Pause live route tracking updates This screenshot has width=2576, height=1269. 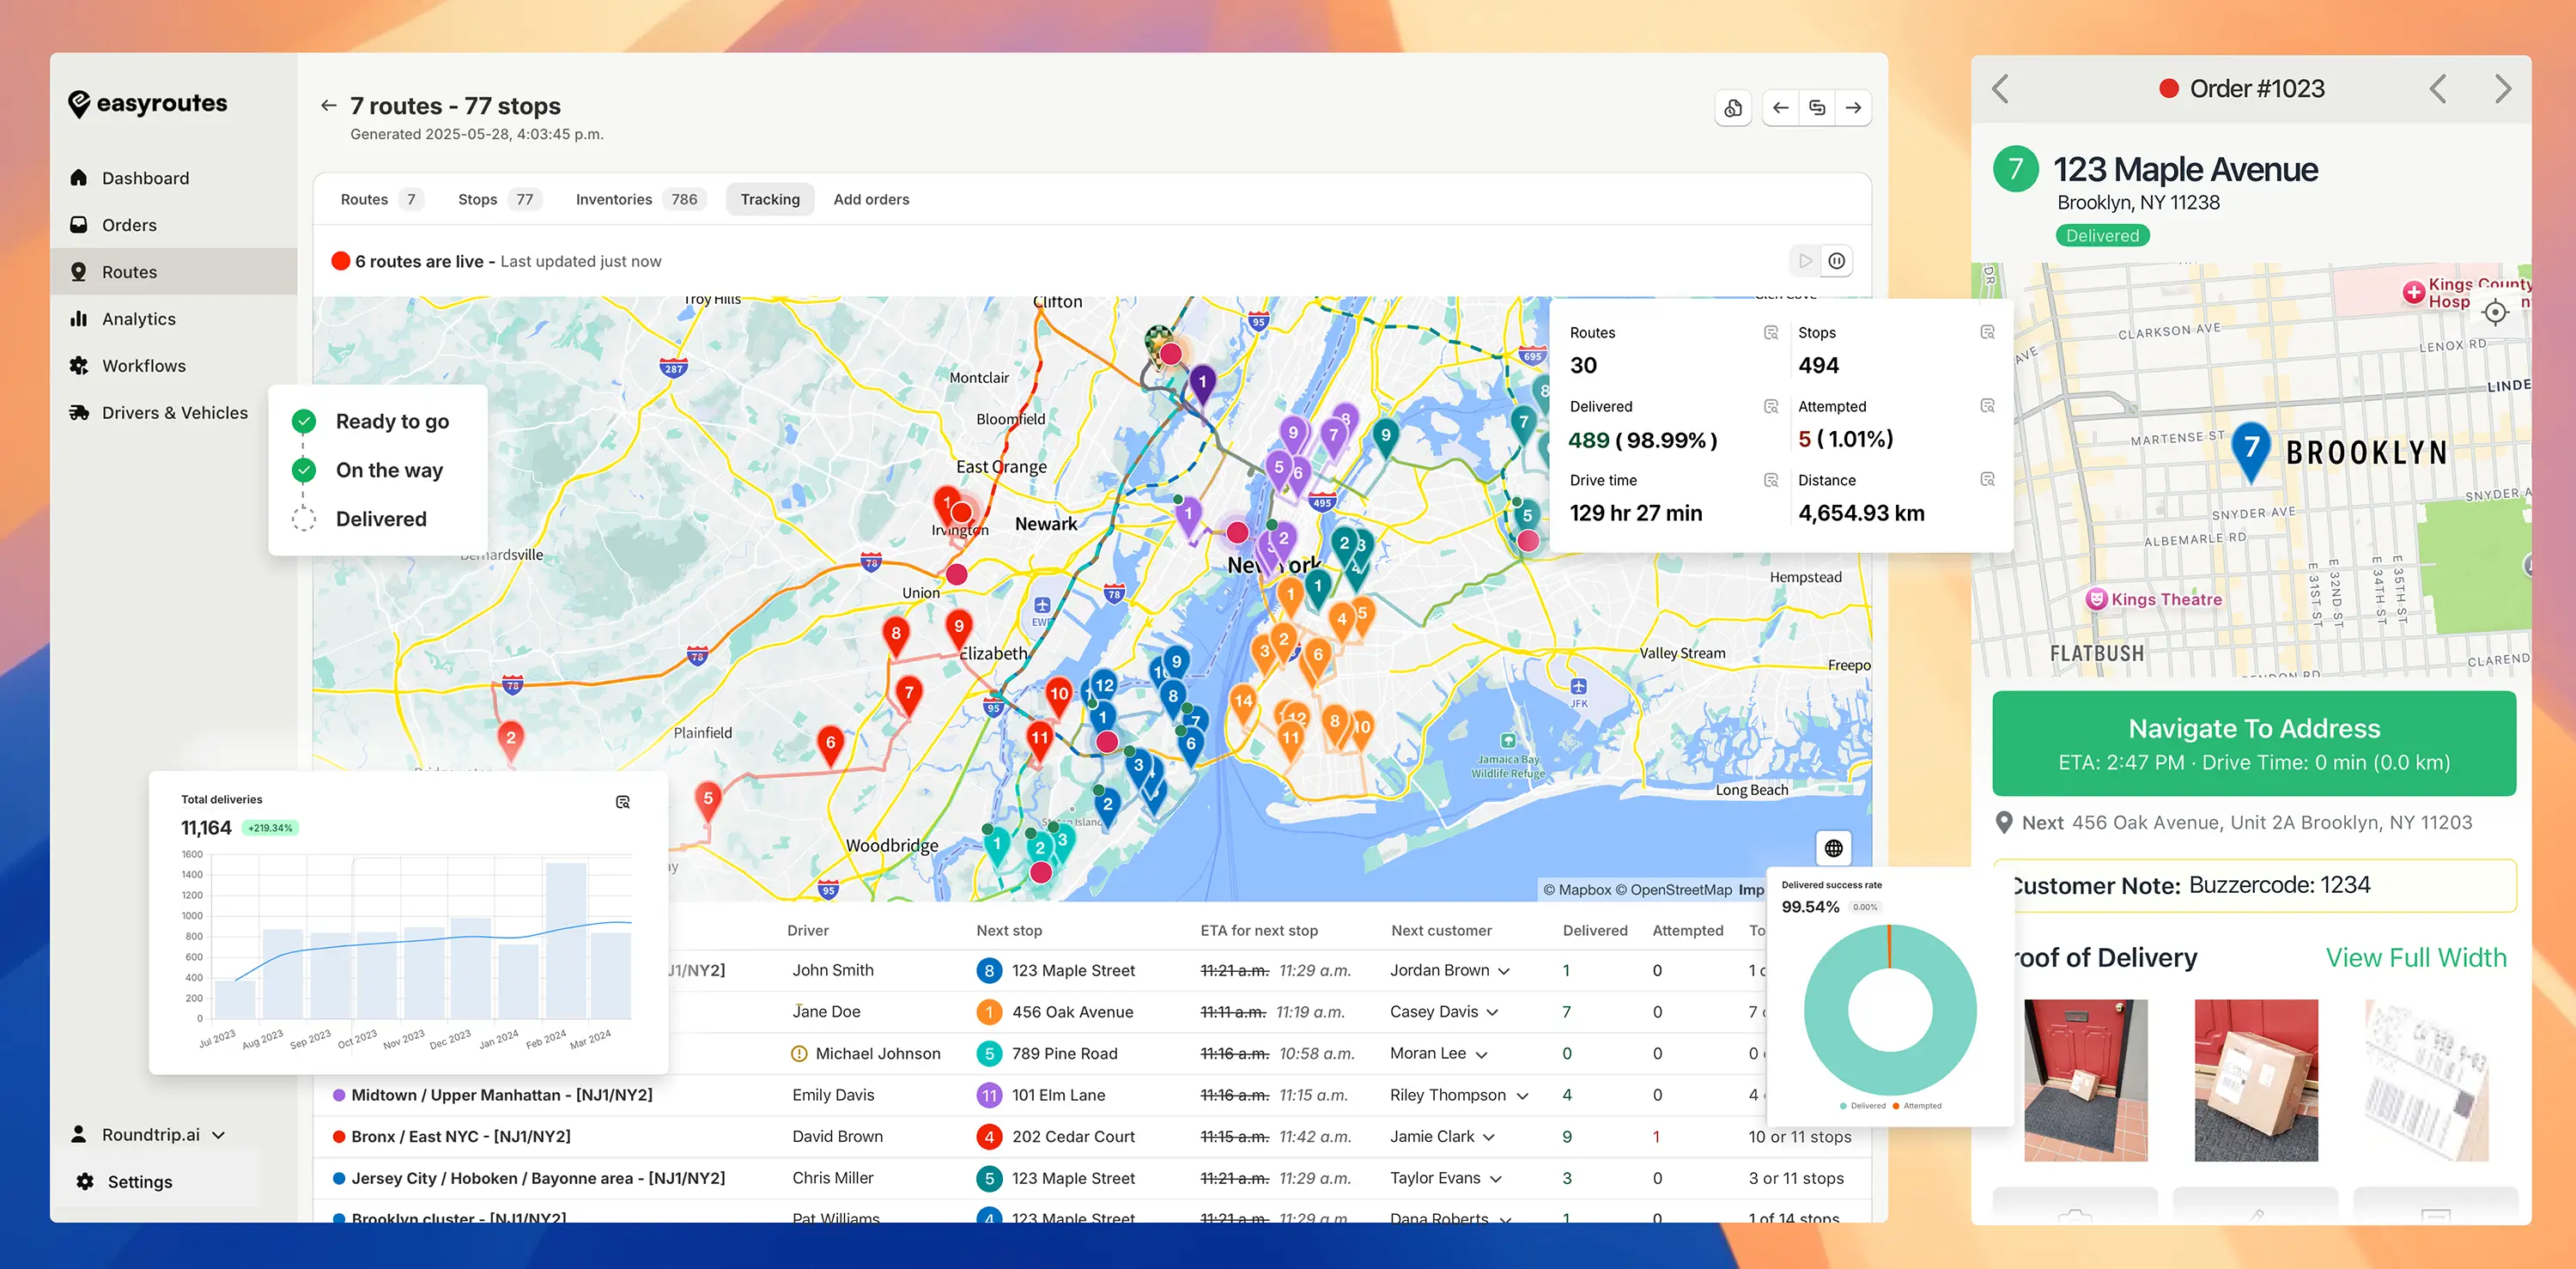pyautogui.click(x=1837, y=261)
